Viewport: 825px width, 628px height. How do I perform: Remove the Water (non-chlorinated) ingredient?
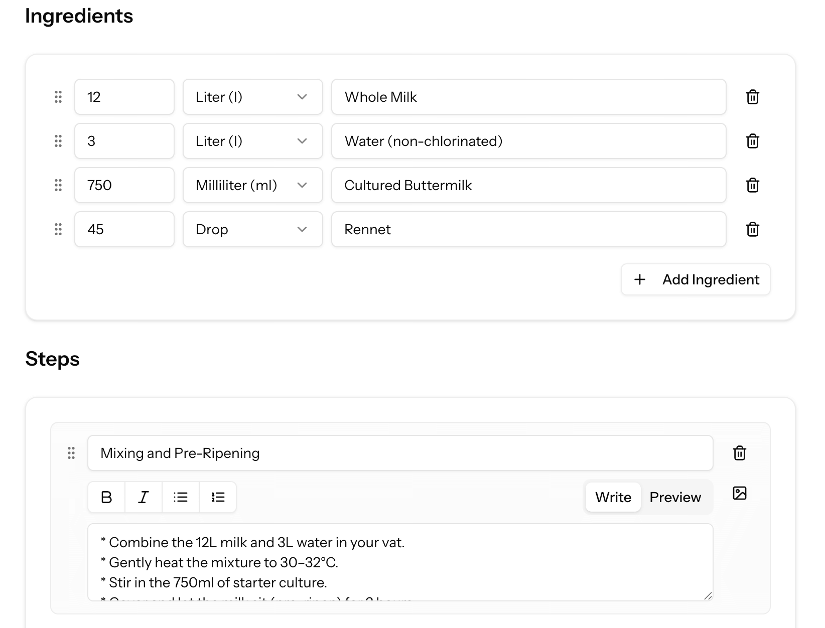[753, 141]
